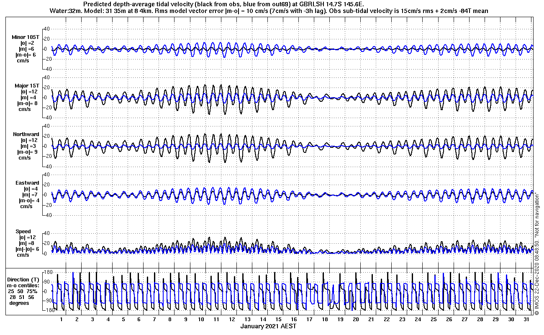The image size is (544, 335).
Task: Click the 'm-o centiles:' label
Action: tap(23, 286)
